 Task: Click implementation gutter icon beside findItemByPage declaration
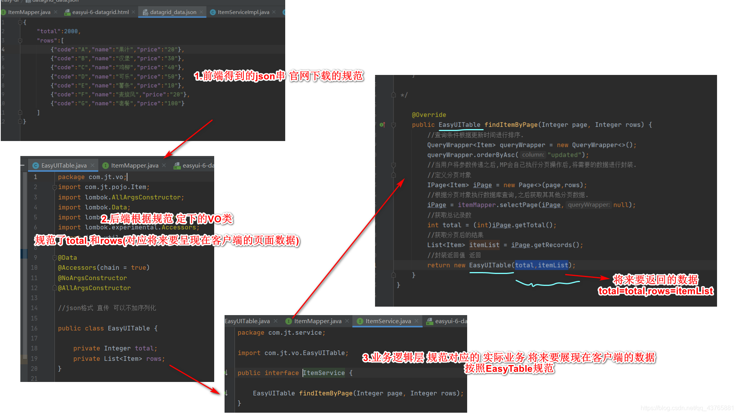click(x=226, y=393)
